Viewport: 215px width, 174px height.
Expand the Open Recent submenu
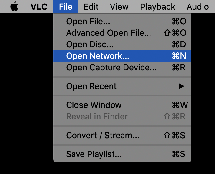122,86
